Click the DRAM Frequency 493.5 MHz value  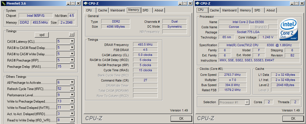(145, 45)
